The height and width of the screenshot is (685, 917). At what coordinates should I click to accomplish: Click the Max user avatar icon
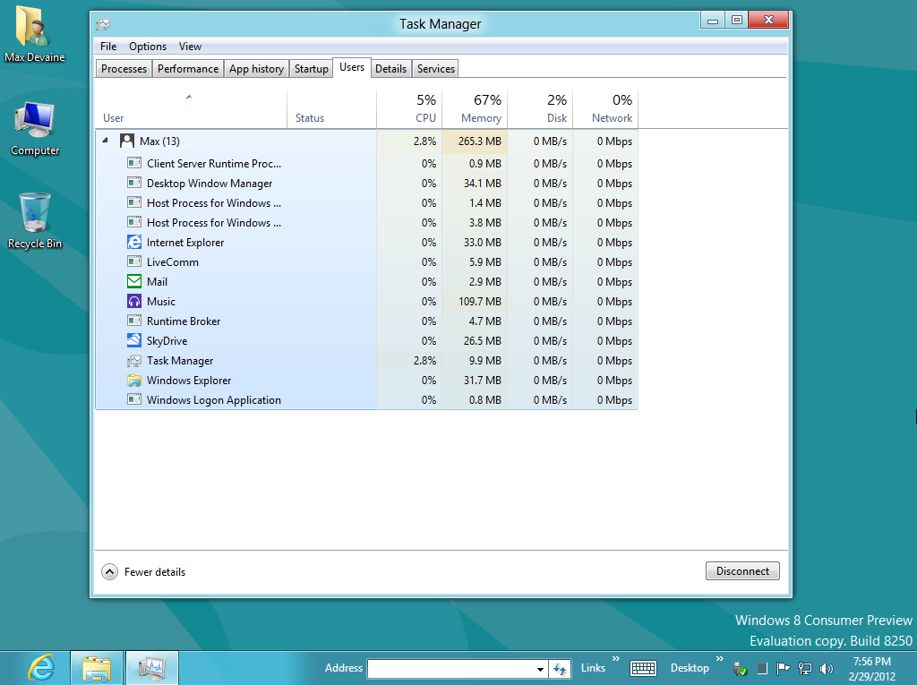(127, 141)
